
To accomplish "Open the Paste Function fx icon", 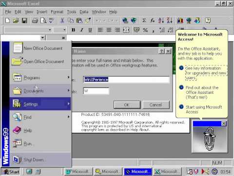I will (153, 21).
